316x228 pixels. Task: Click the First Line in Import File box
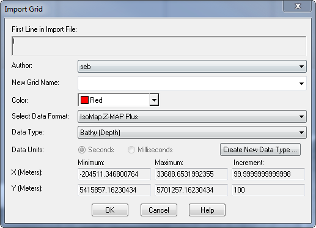(x=159, y=46)
